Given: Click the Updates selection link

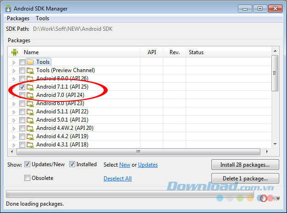Looking at the screenshot, I should [148, 165].
